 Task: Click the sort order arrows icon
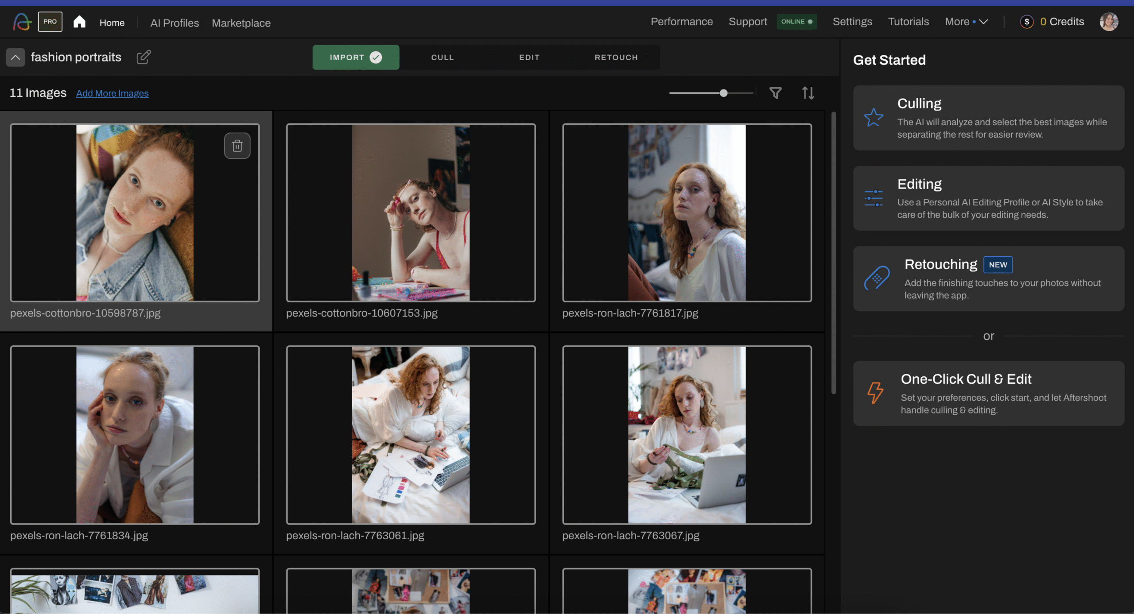click(808, 93)
